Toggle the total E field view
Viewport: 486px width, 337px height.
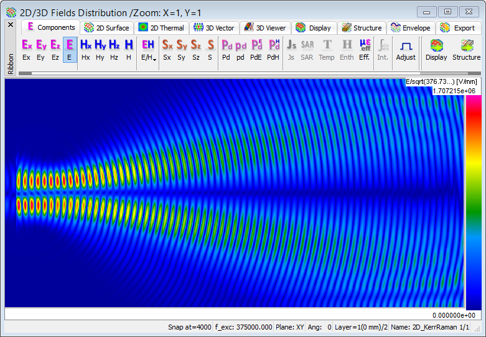(x=70, y=49)
